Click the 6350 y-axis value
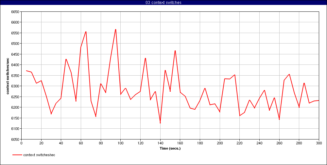327x165 pixels. (x=15, y=76)
